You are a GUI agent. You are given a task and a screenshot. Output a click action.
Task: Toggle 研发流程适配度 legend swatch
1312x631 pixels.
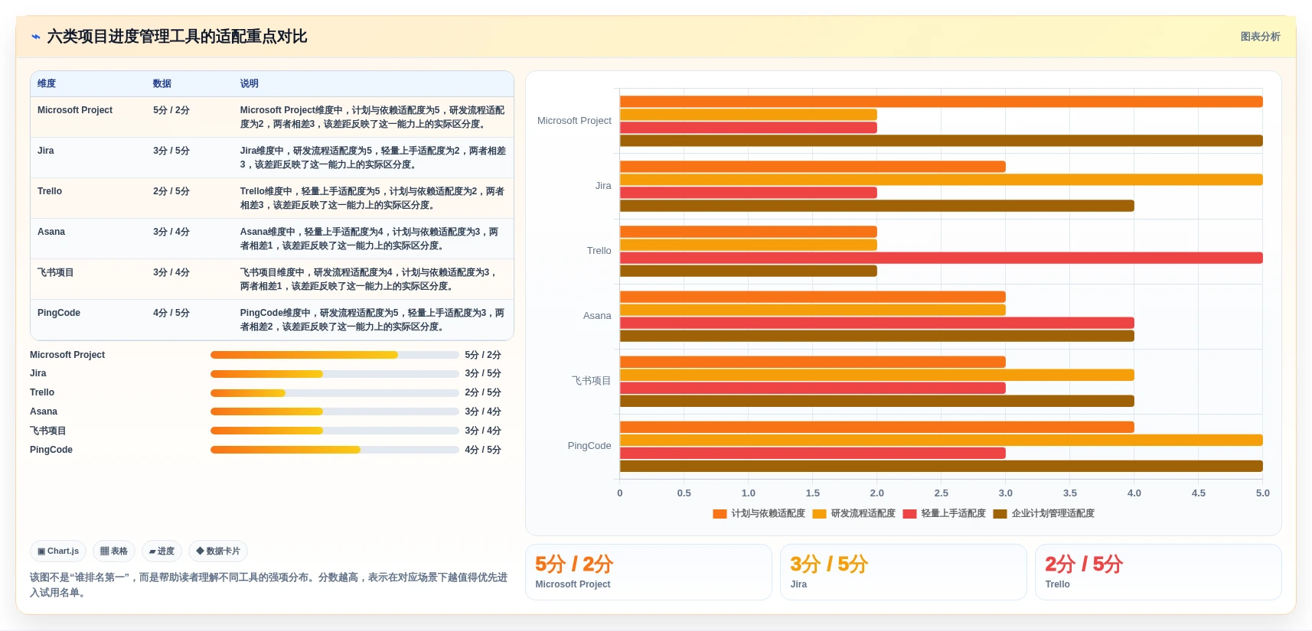click(x=819, y=514)
